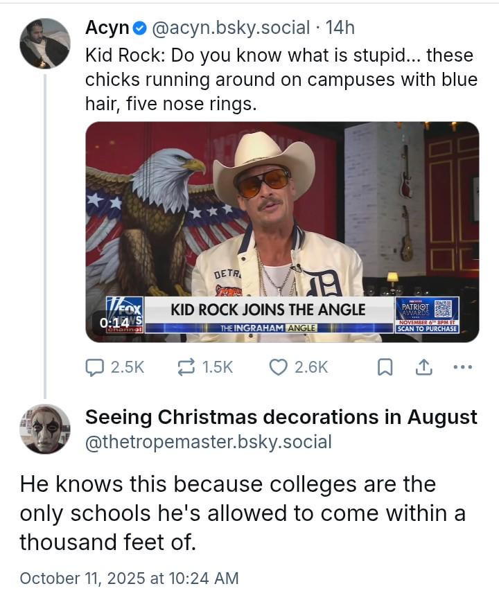Open the @acyn.bsky.social handle link
Viewport: 499px width, 593px height.
(x=229, y=28)
